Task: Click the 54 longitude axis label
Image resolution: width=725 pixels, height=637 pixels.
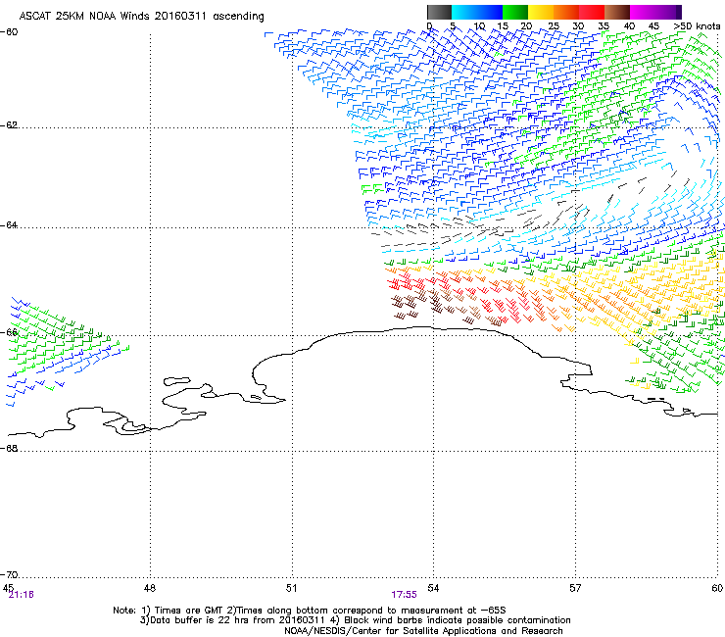Action: point(433,588)
